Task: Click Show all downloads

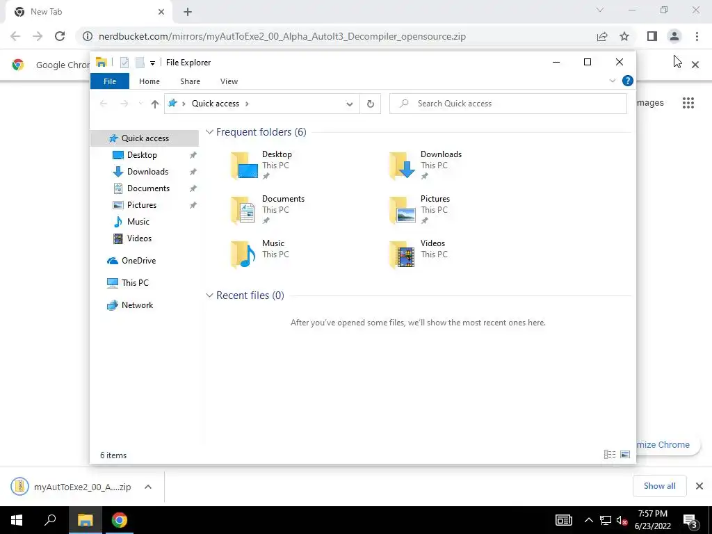Action: [x=659, y=486]
